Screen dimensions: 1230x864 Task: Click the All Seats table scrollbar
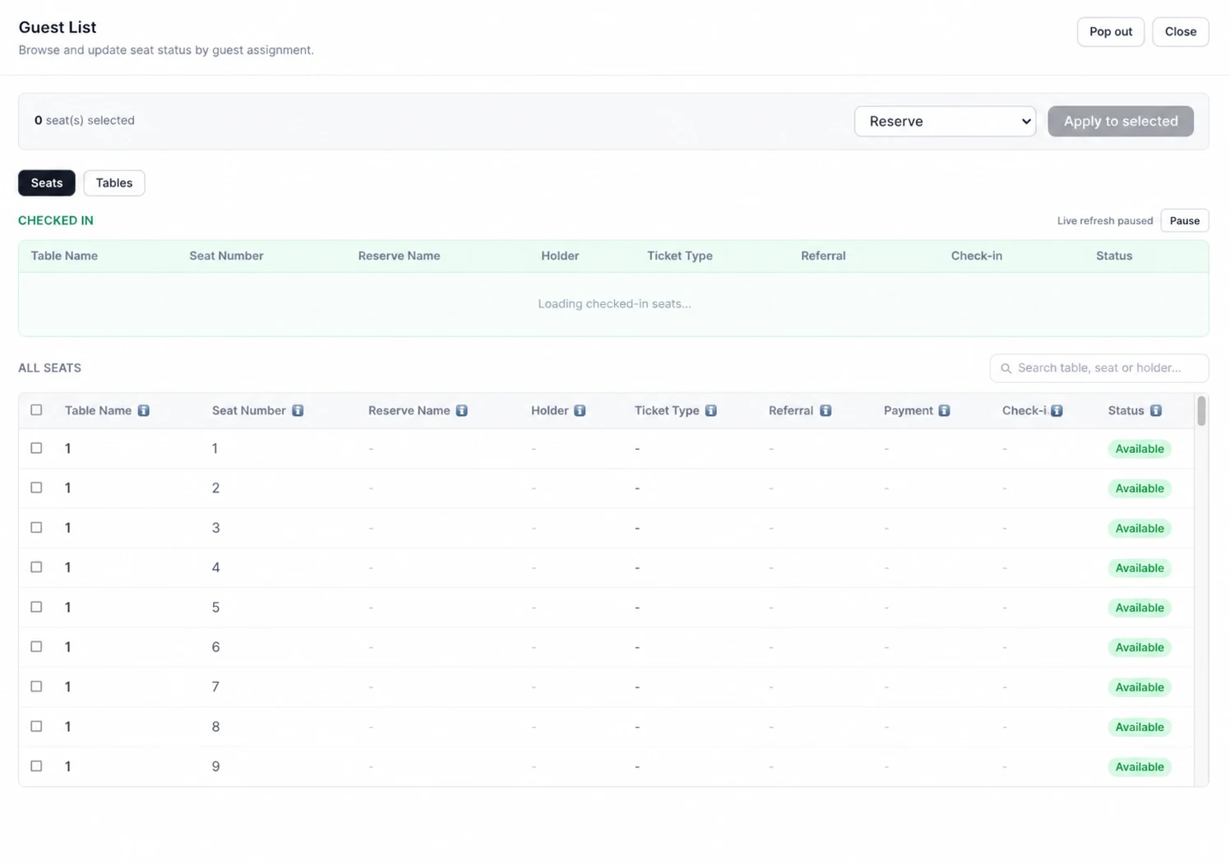[1201, 411]
